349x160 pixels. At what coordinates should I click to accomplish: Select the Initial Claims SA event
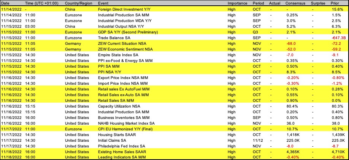[x=112, y=140]
